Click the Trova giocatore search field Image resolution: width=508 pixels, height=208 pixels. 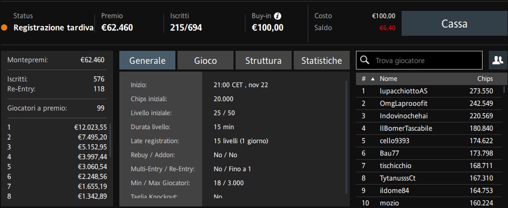tap(419, 60)
